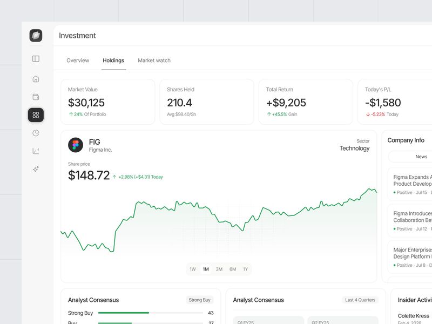Switch to the Overview tab

click(x=78, y=60)
